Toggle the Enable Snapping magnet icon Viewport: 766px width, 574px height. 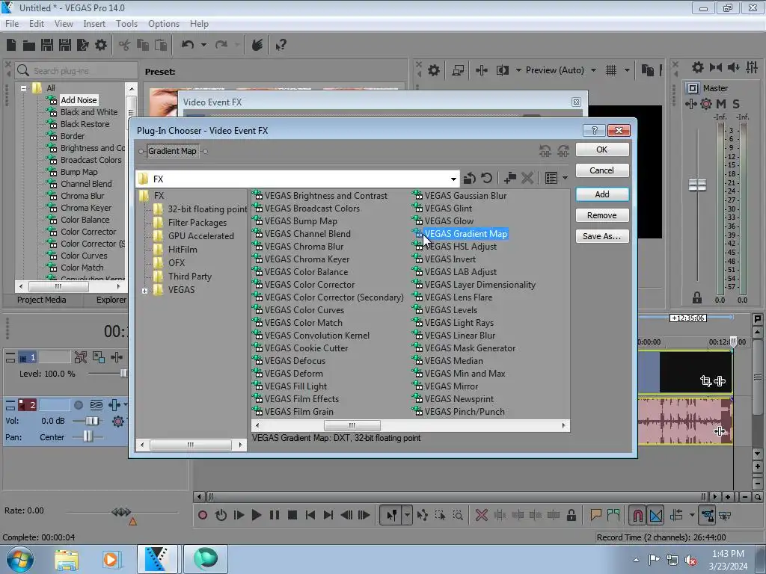637,515
